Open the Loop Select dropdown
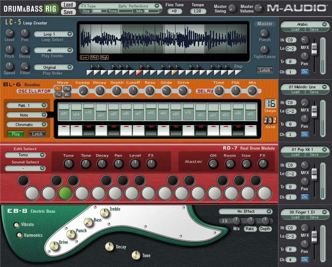The image size is (332, 267). click(53, 34)
